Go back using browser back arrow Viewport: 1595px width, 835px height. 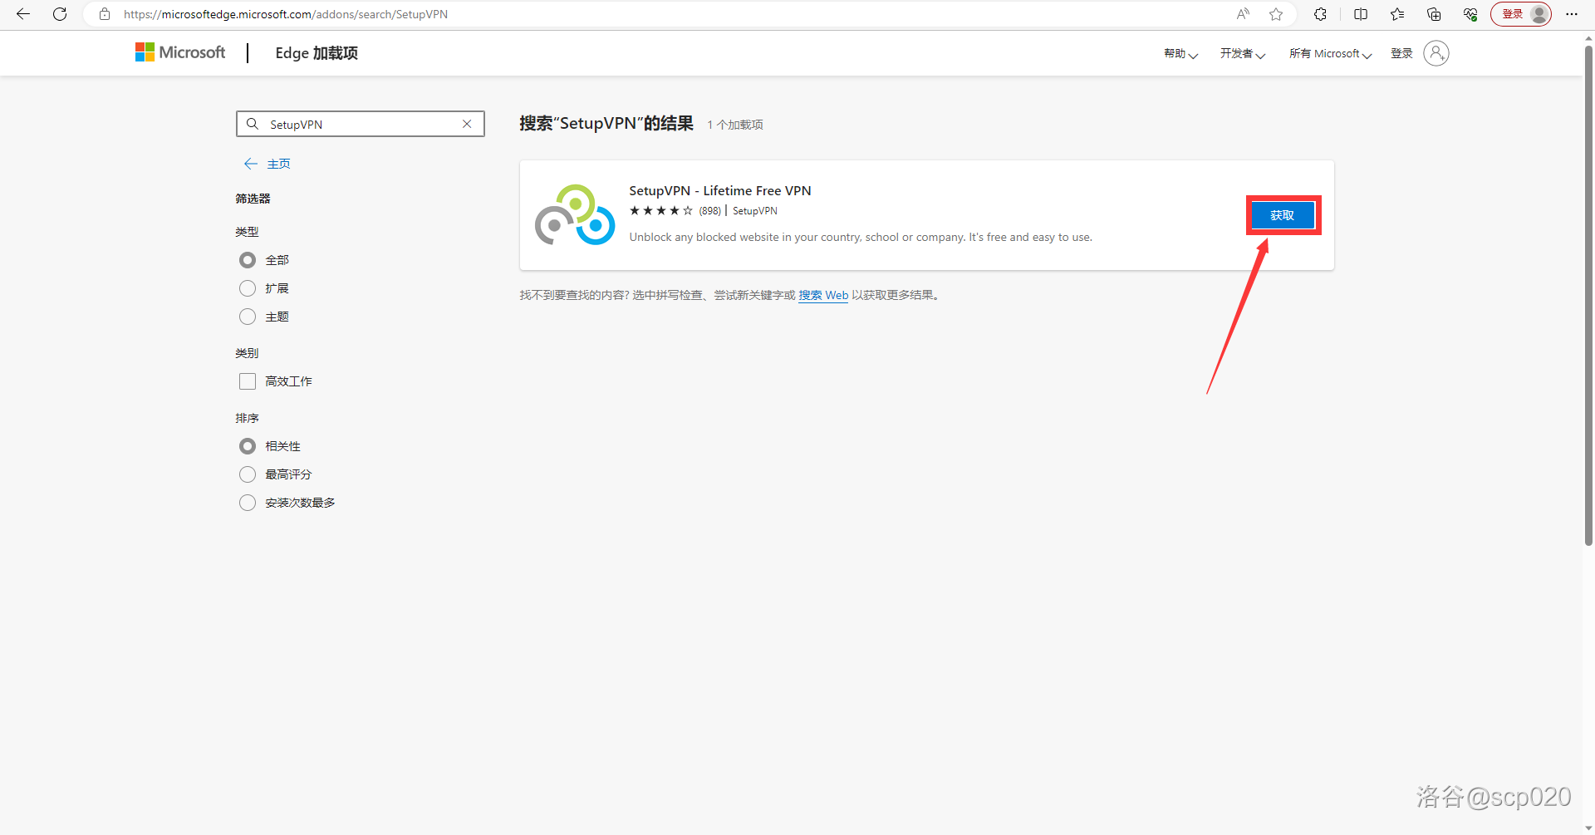(x=23, y=14)
